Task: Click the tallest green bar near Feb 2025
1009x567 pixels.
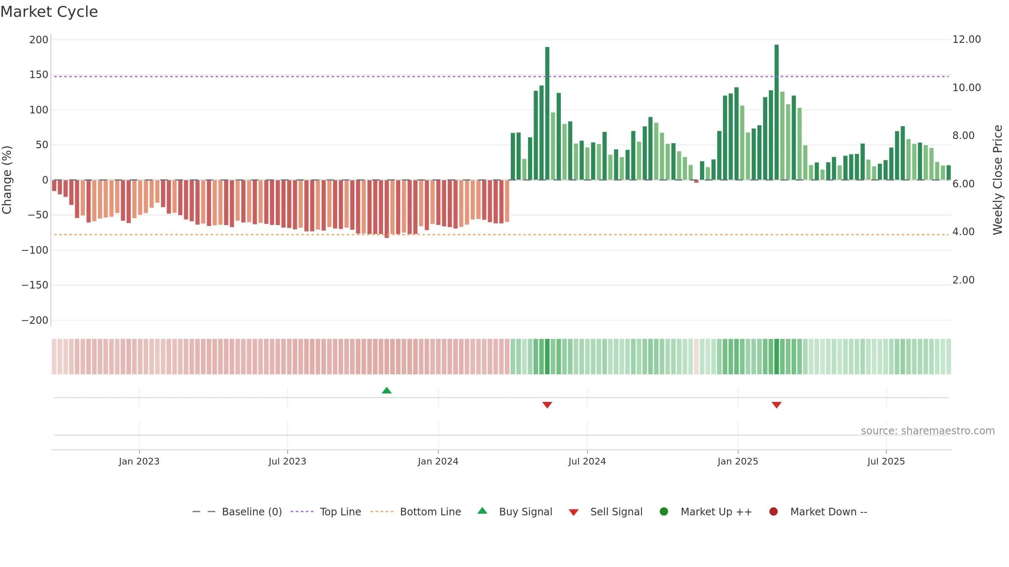Action: point(777,112)
